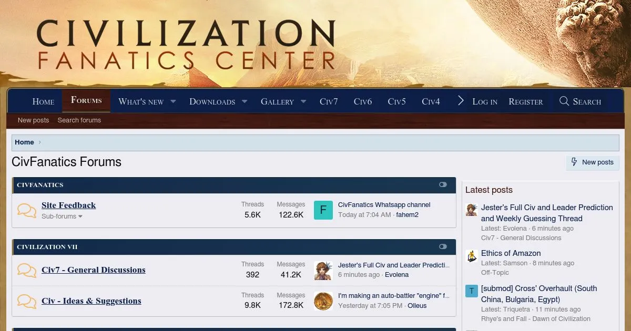The height and width of the screenshot is (331, 631).
Task: Open Evolena's avatar in Civ7 General Discussions row
Action: point(323,270)
